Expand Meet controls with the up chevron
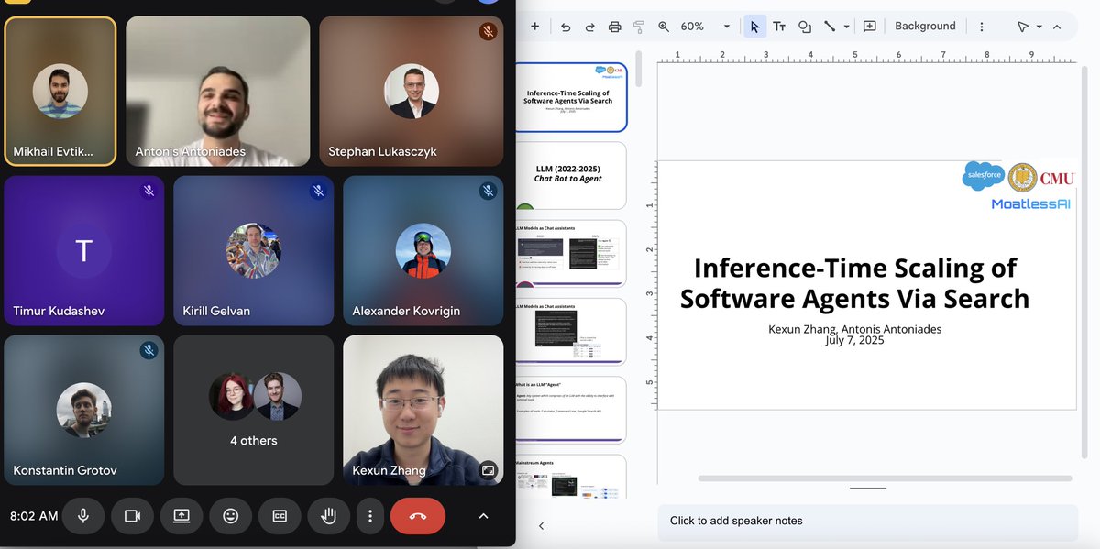 pyautogui.click(x=483, y=516)
